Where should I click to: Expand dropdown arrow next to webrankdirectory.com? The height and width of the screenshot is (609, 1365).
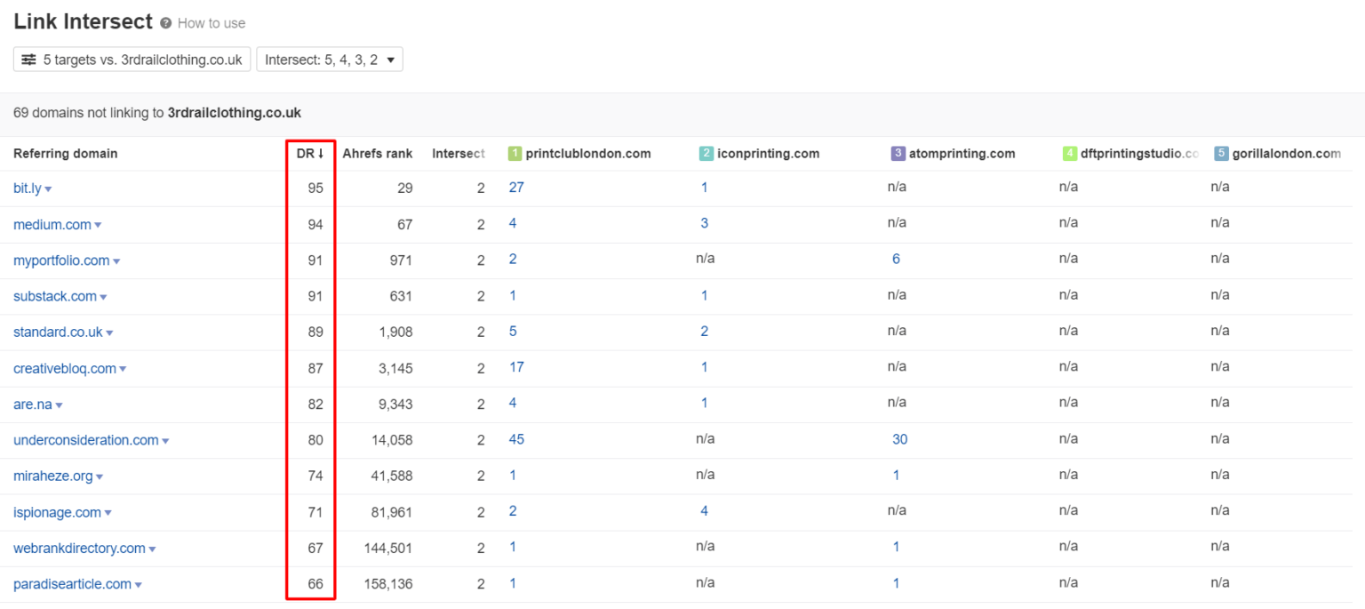pos(152,549)
